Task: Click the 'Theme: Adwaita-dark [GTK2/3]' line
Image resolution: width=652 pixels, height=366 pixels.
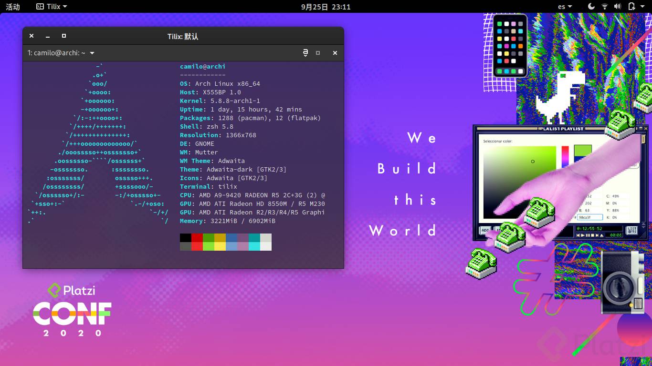Action: coord(233,169)
